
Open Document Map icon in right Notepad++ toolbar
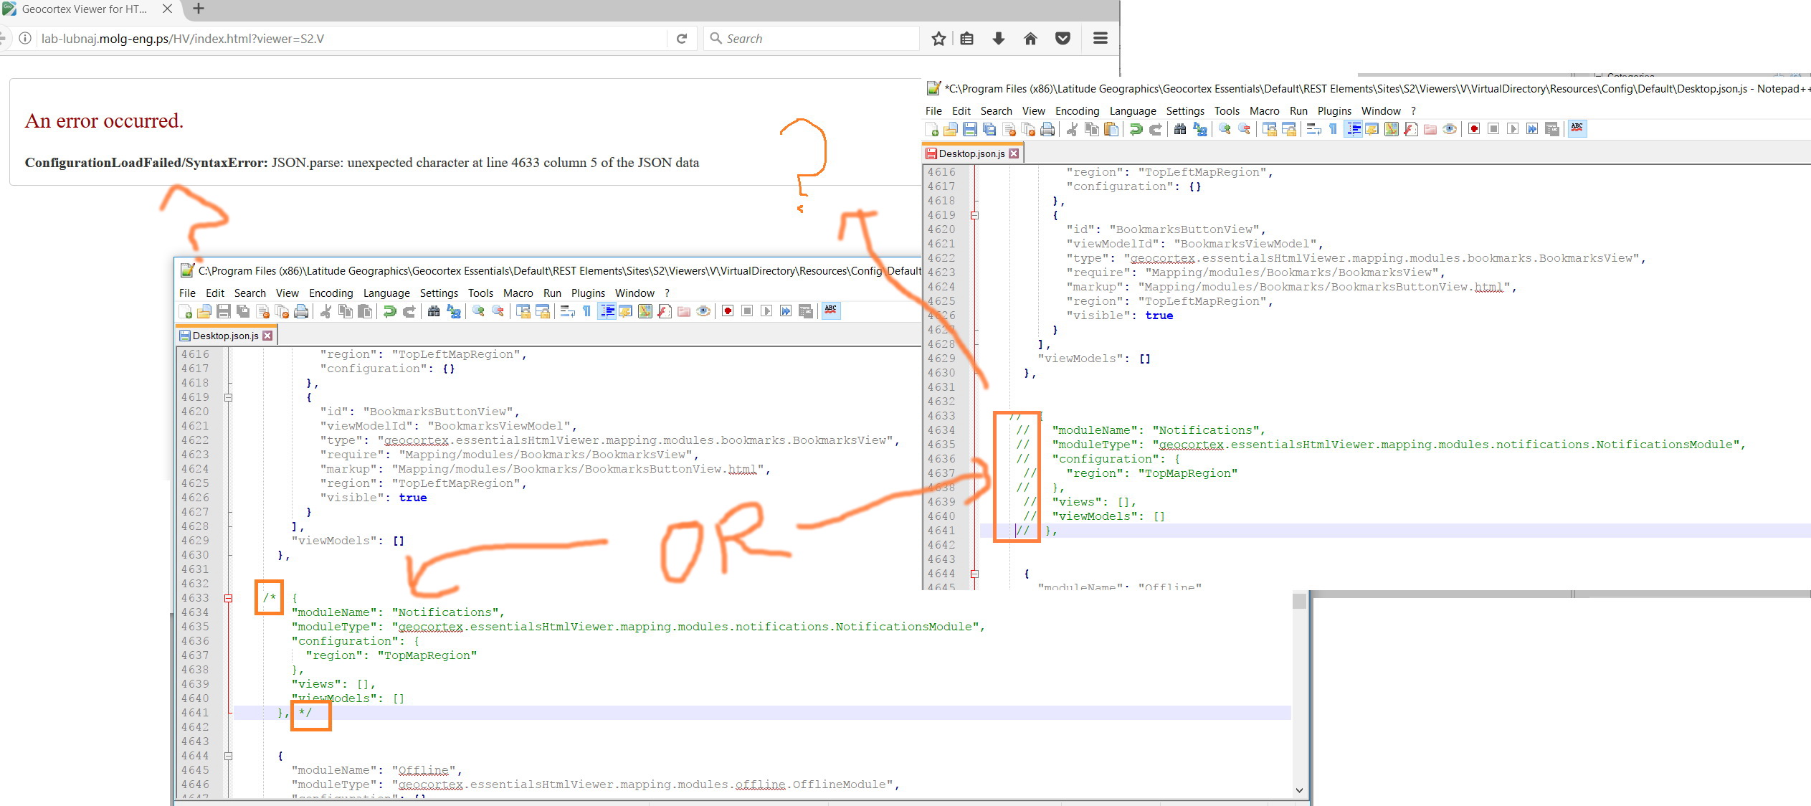point(1392,129)
